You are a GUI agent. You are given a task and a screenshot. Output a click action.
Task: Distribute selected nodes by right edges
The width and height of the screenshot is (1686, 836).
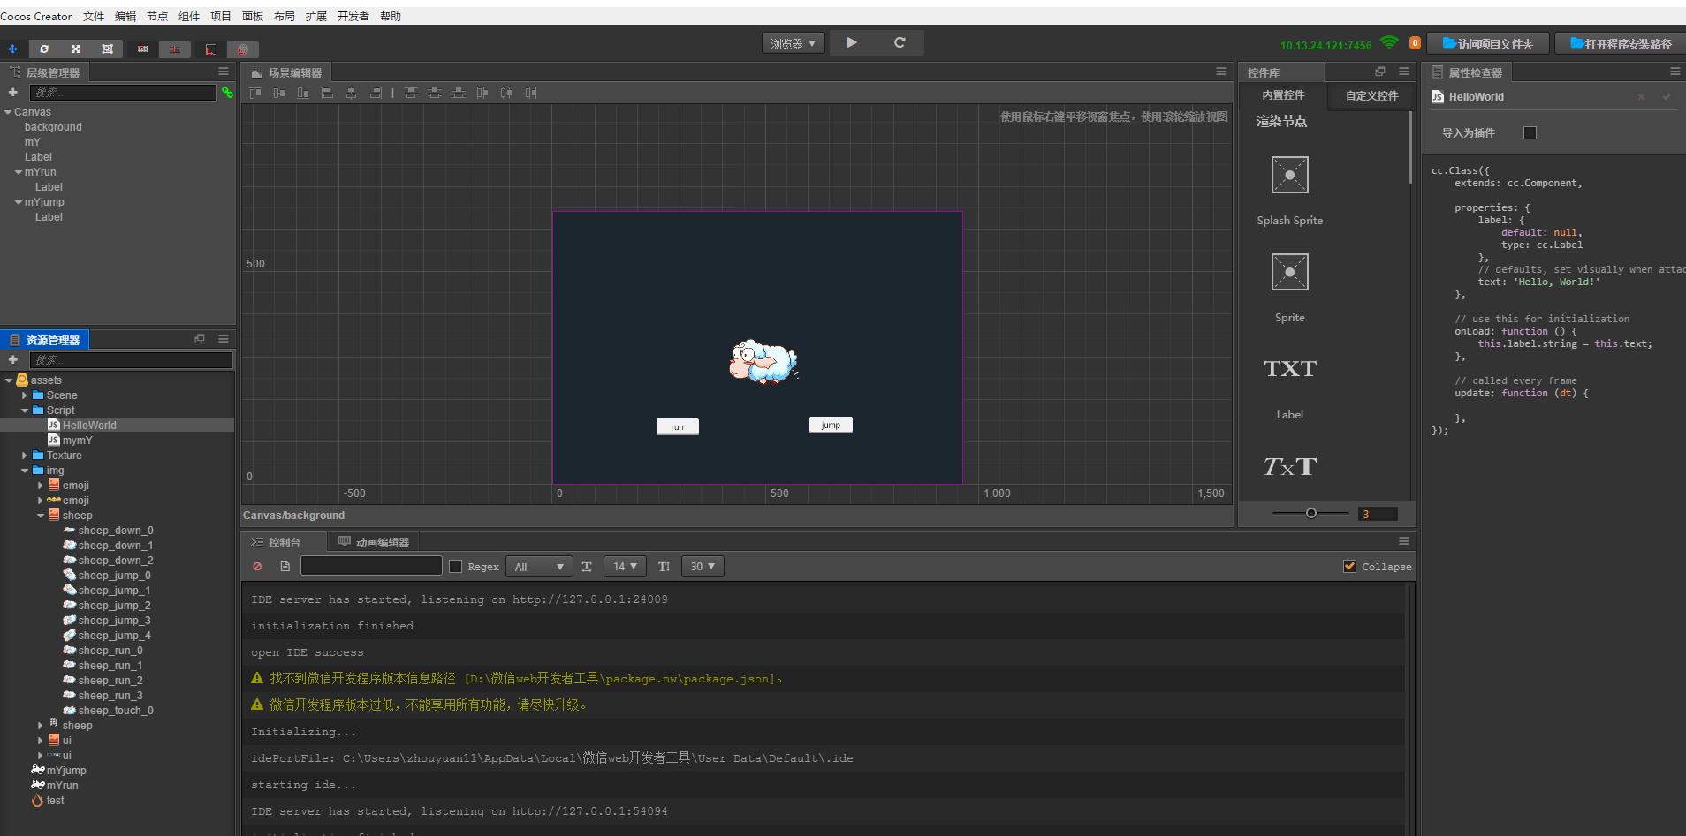point(530,93)
